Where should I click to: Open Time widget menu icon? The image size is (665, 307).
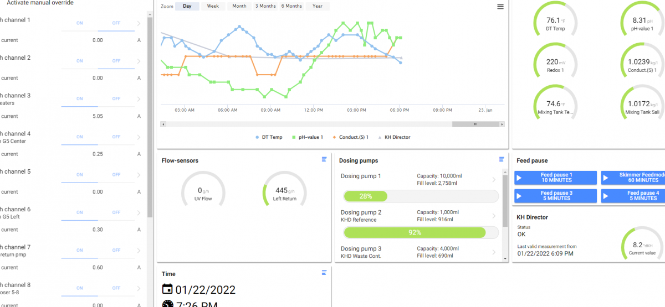[324, 273]
